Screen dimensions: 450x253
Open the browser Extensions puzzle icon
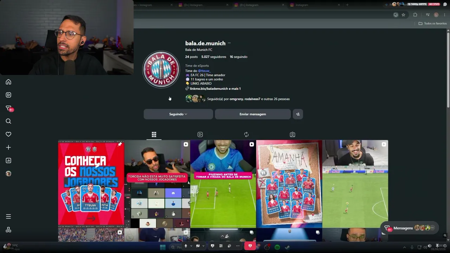tap(415, 15)
